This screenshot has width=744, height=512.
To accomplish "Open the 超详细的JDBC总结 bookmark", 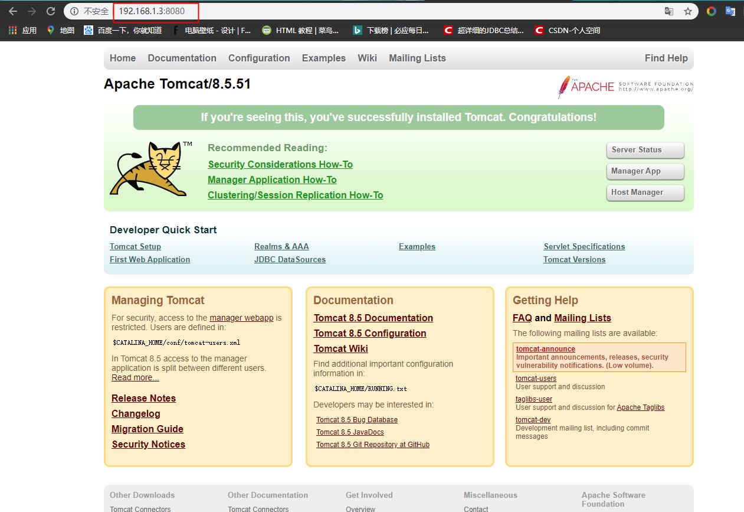I will pyautogui.click(x=484, y=30).
